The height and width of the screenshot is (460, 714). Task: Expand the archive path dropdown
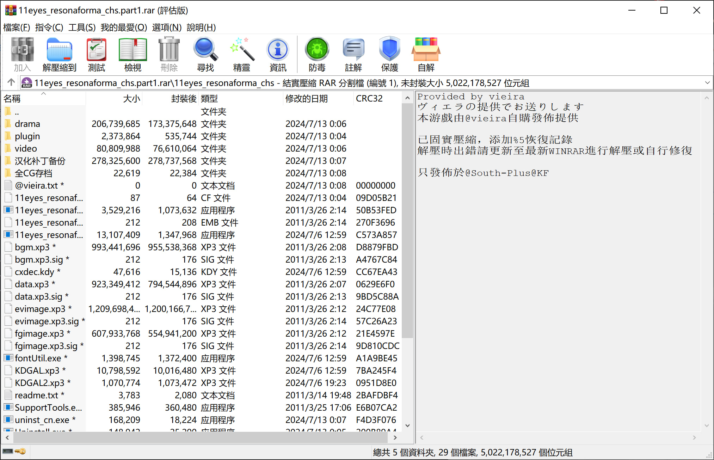click(707, 83)
